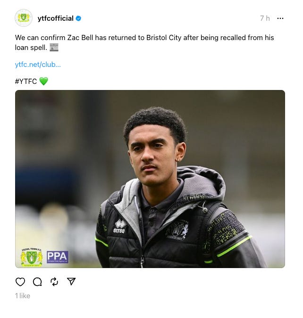Click the ytfcofficial profile avatar

point(24,18)
